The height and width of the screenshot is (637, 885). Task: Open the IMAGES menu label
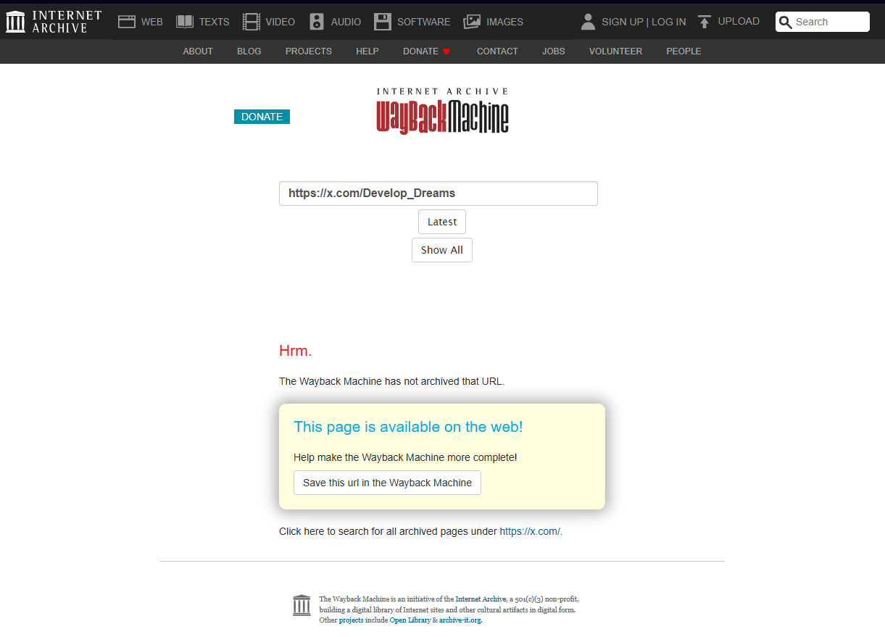click(x=505, y=22)
